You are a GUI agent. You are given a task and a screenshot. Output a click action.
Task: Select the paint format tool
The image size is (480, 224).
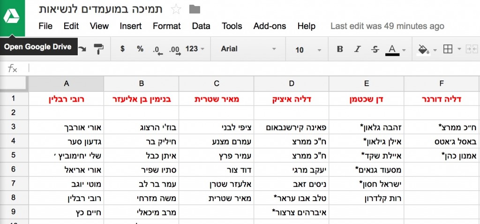point(99,49)
